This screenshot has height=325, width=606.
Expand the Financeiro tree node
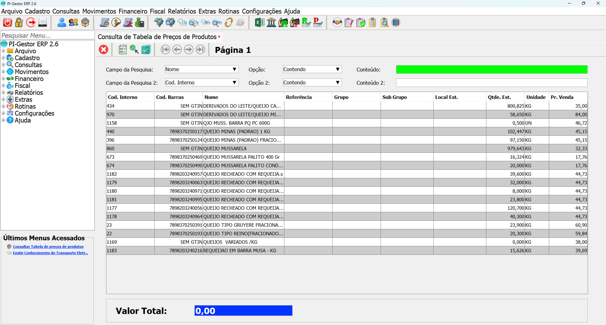[3, 79]
